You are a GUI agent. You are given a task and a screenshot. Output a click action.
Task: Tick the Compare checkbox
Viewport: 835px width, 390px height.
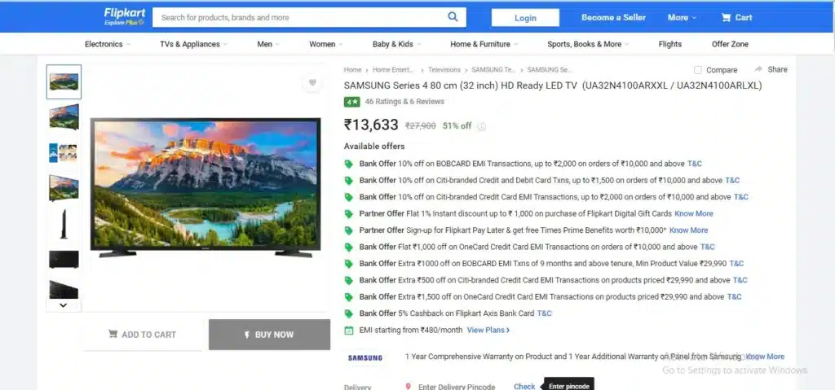698,70
